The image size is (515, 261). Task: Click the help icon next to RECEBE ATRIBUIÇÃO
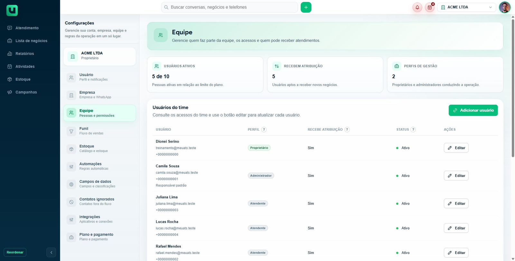(x=347, y=129)
